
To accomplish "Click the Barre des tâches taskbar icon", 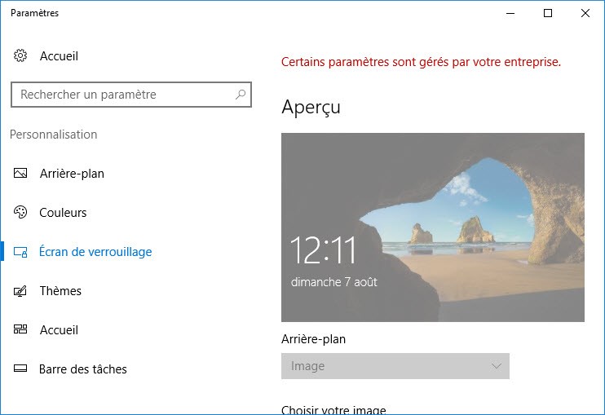I will 20,369.
